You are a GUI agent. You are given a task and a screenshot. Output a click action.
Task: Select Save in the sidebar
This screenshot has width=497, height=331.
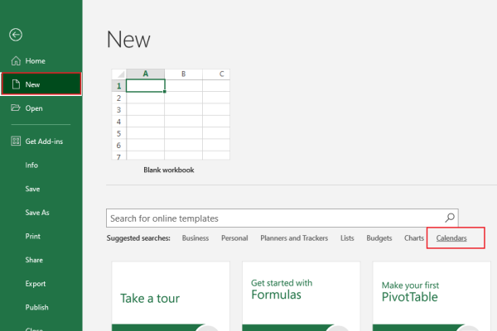(x=32, y=189)
